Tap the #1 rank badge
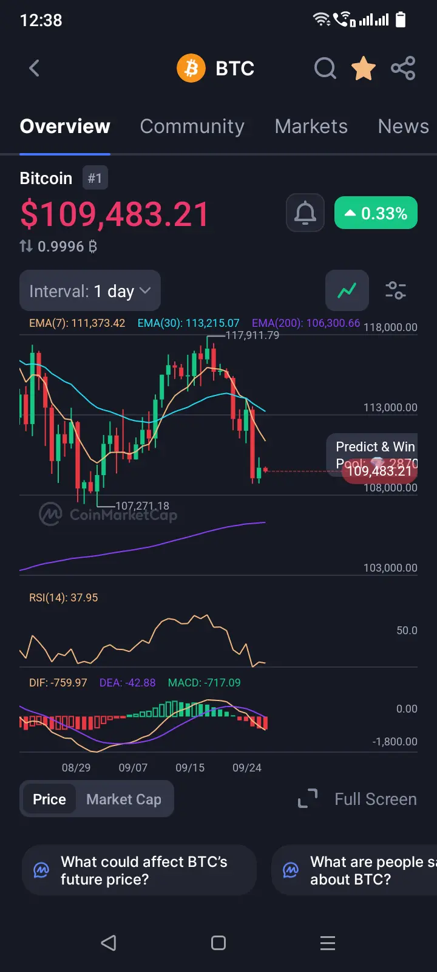The image size is (437, 972). (x=95, y=178)
